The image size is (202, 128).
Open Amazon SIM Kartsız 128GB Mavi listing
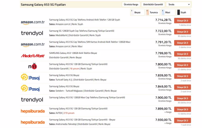[x=90, y=42]
